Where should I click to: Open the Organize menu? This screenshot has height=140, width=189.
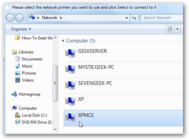coord(21,29)
